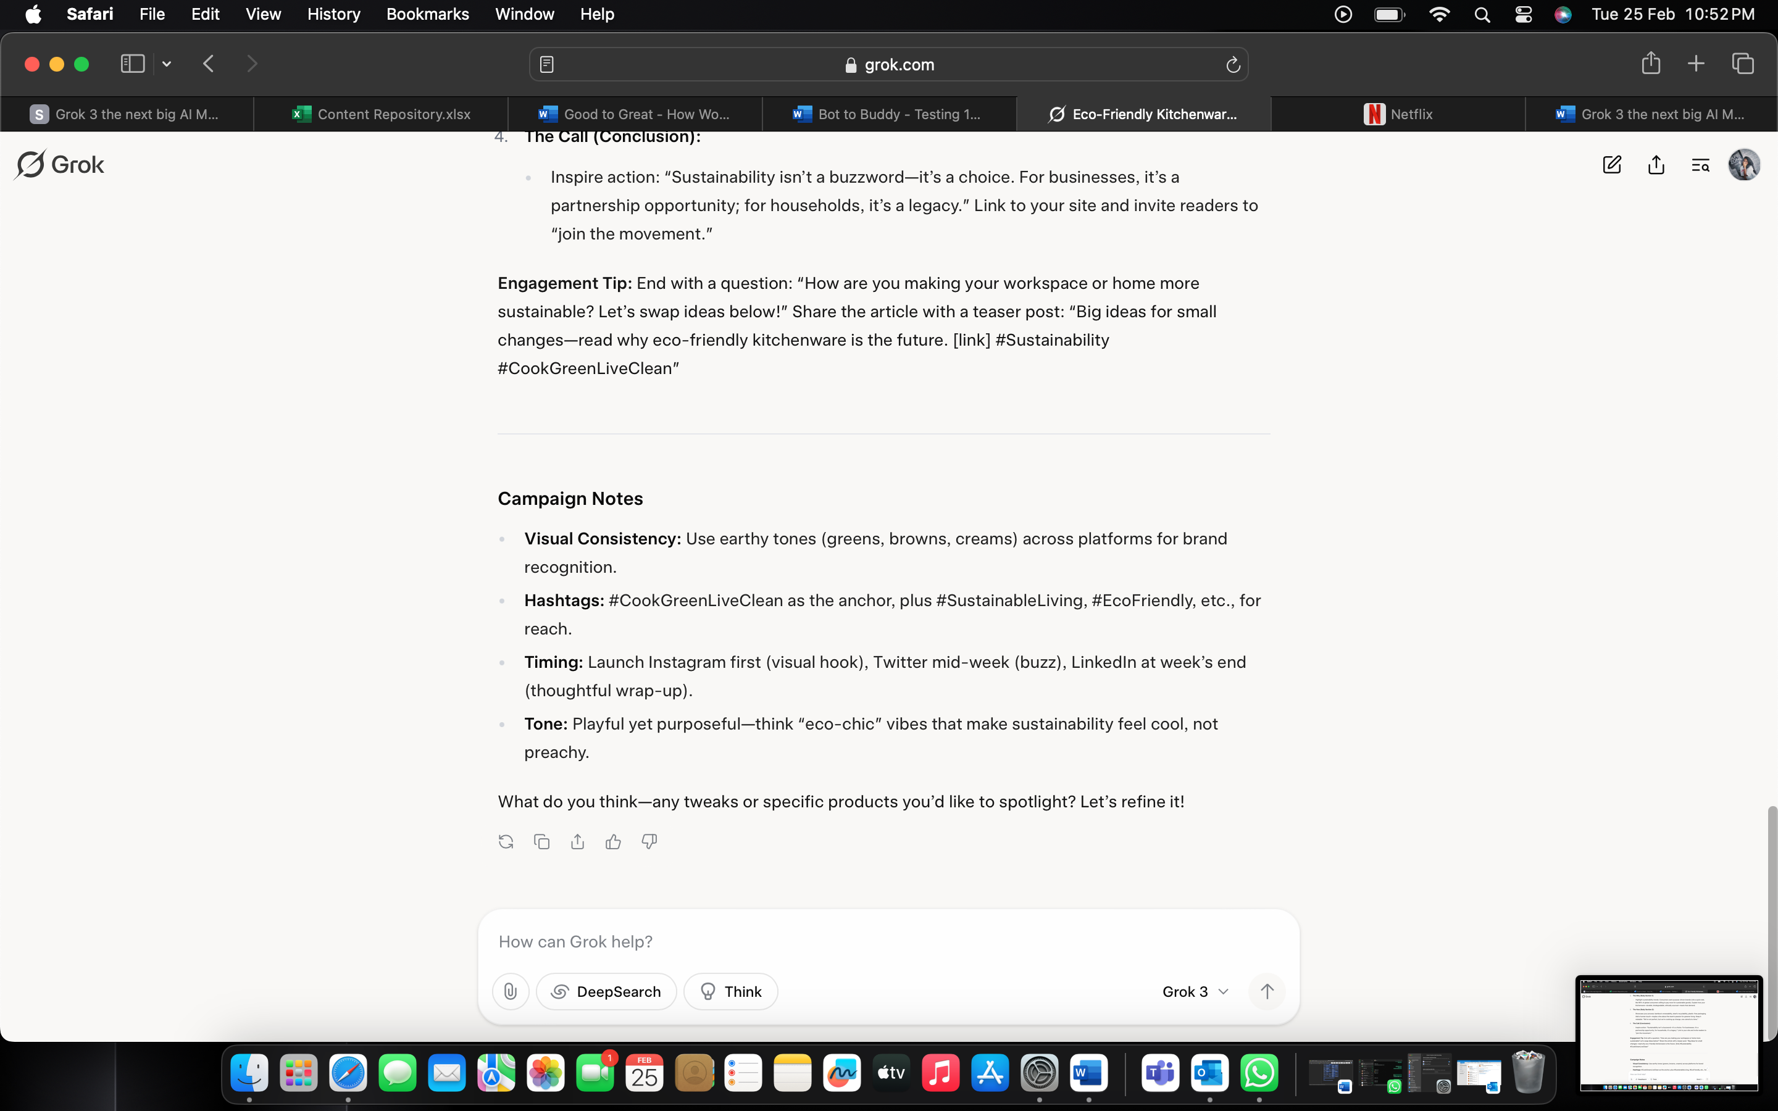Viewport: 1778px width, 1111px height.
Task: Click the Grok logo in the header
Action: pyautogui.click(x=59, y=165)
